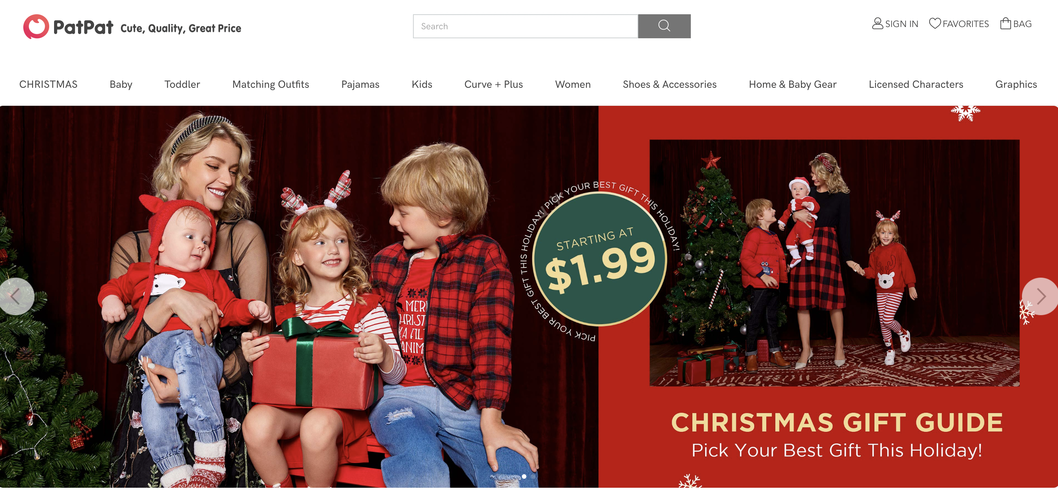The height and width of the screenshot is (502, 1058).
Task: Open the Curve + Plus section
Action: 493,84
